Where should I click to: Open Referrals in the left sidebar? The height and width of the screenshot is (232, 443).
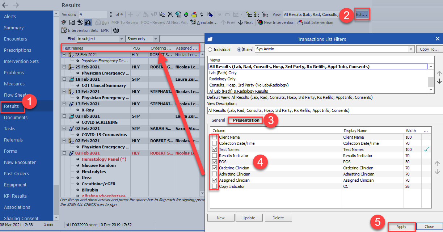click(x=13, y=140)
